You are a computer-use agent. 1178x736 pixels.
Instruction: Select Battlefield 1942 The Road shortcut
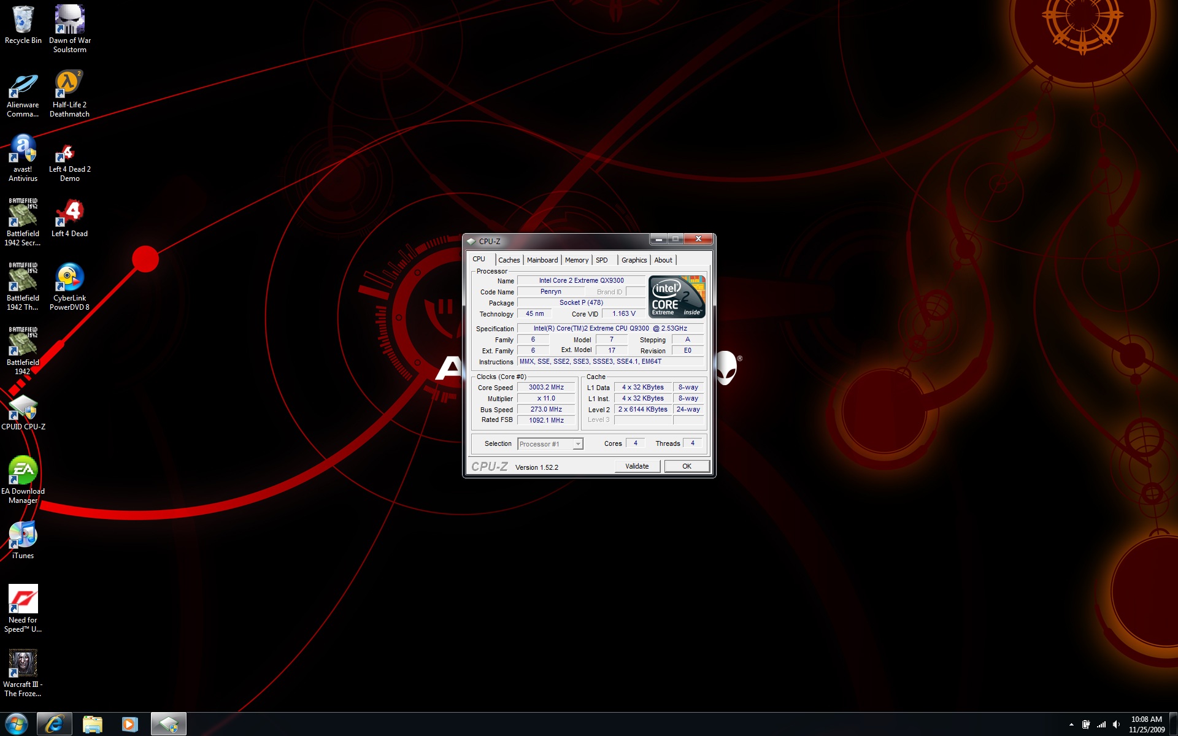[23, 286]
